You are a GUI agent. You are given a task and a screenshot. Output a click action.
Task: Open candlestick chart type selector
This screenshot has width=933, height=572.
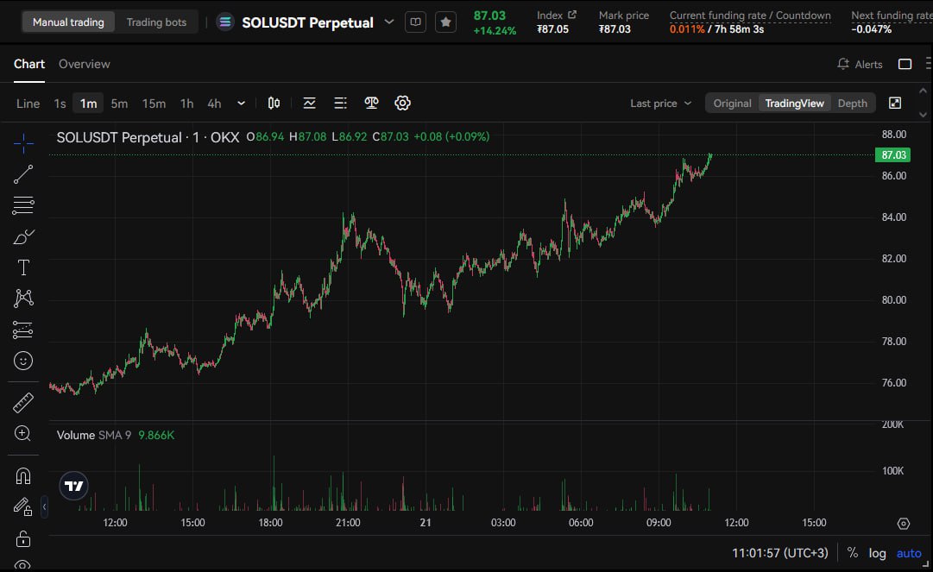pyautogui.click(x=274, y=103)
